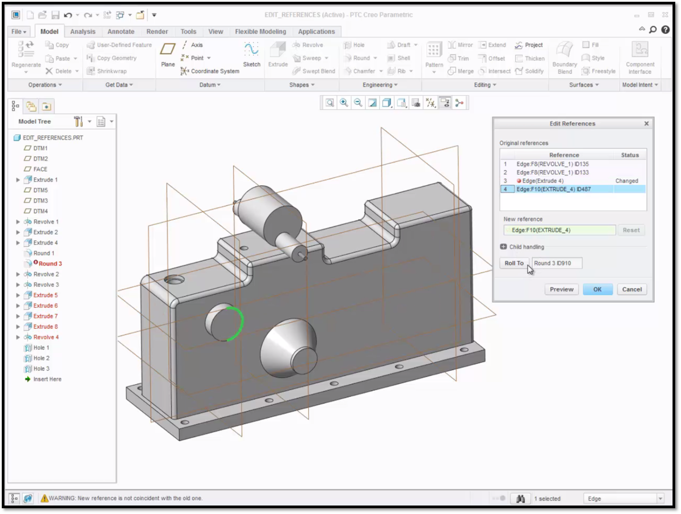Open the File menu
The image size is (681, 514).
pyautogui.click(x=19, y=31)
